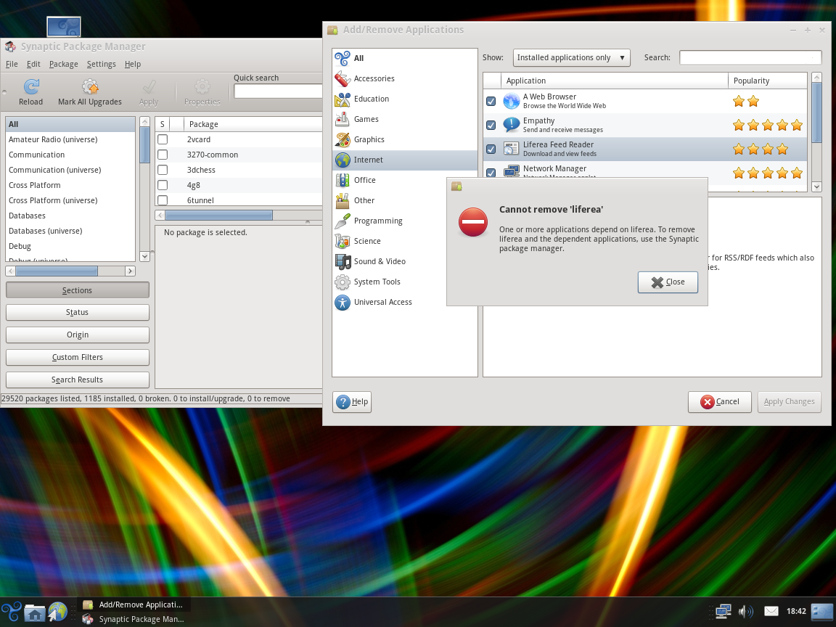Select Amateur Radio (universe) section
Viewport: 836px width, 627px height.
coord(70,139)
